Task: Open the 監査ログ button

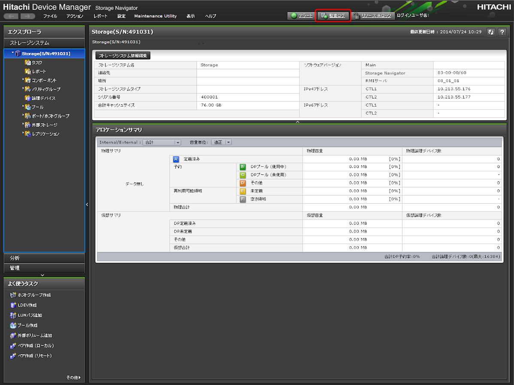Action: pos(333,15)
